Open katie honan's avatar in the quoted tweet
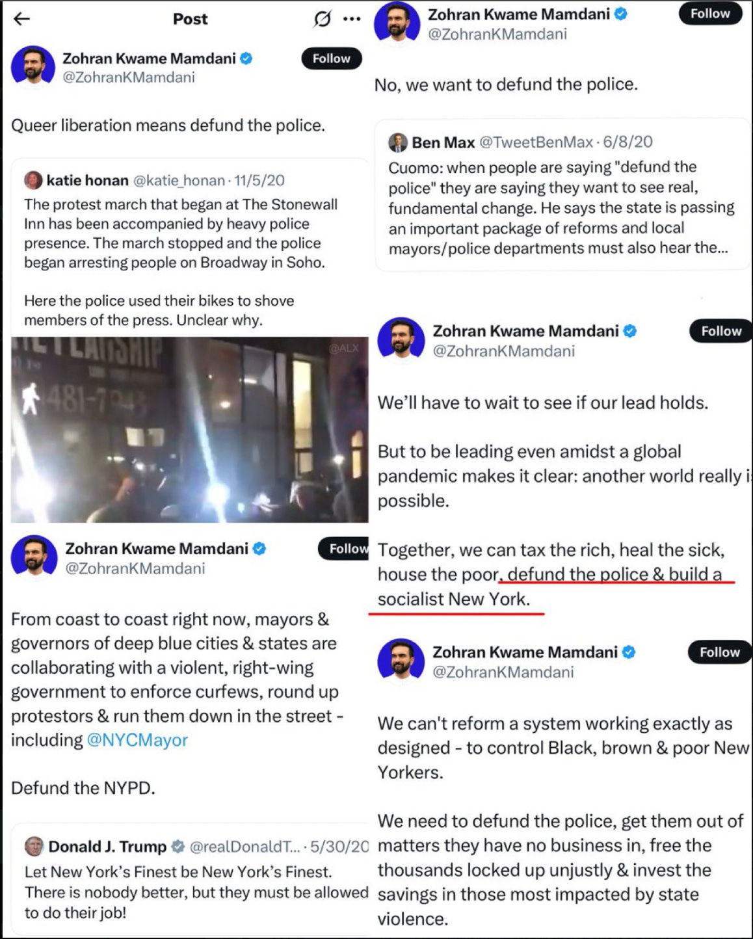The width and height of the screenshot is (753, 939). pos(33,180)
